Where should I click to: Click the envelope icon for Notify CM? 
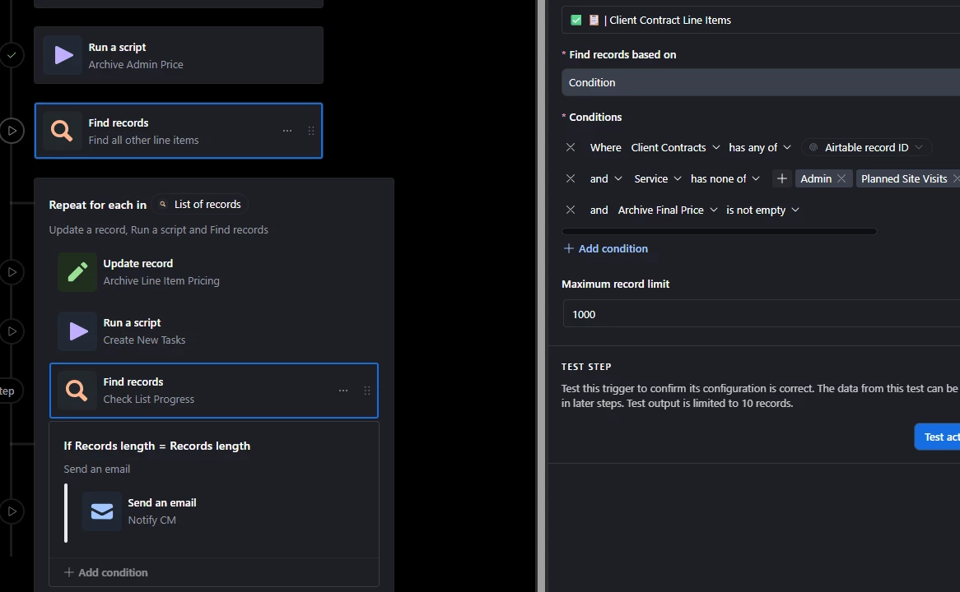(101, 511)
